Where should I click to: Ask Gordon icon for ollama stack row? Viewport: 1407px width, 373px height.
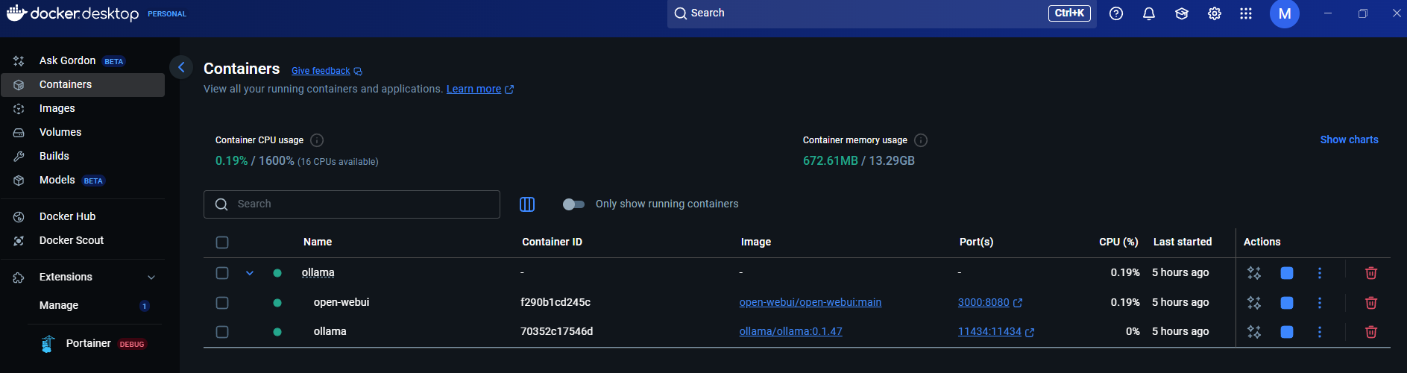(x=1254, y=273)
